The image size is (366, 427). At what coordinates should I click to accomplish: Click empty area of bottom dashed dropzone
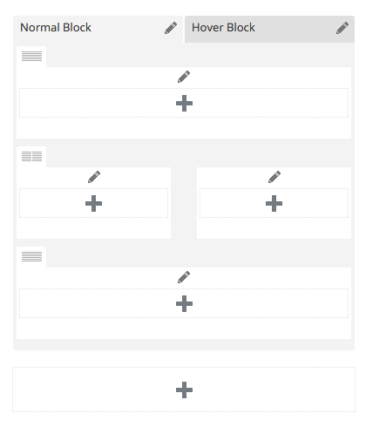pyautogui.click(x=87, y=390)
